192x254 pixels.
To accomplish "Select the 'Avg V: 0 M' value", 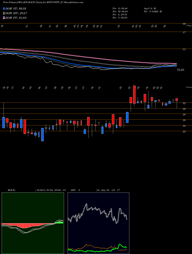I will click(149, 8).
